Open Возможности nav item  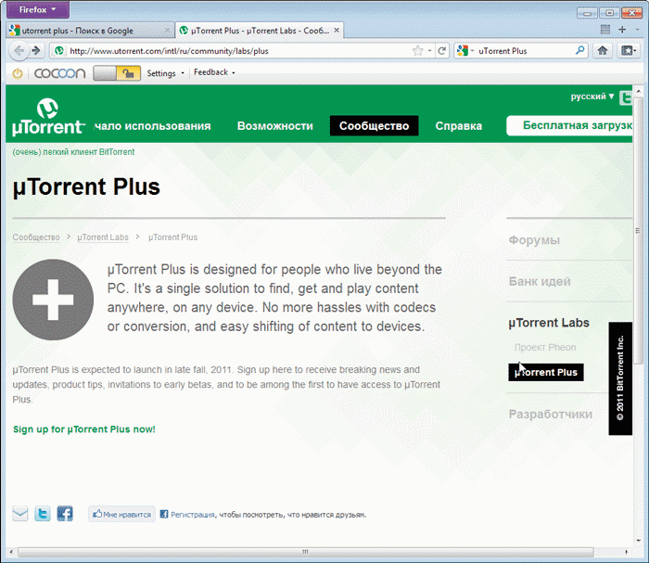point(275,126)
